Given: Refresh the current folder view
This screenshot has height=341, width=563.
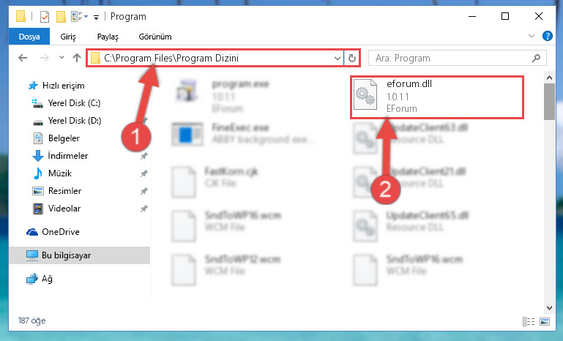Looking at the screenshot, I should (352, 58).
